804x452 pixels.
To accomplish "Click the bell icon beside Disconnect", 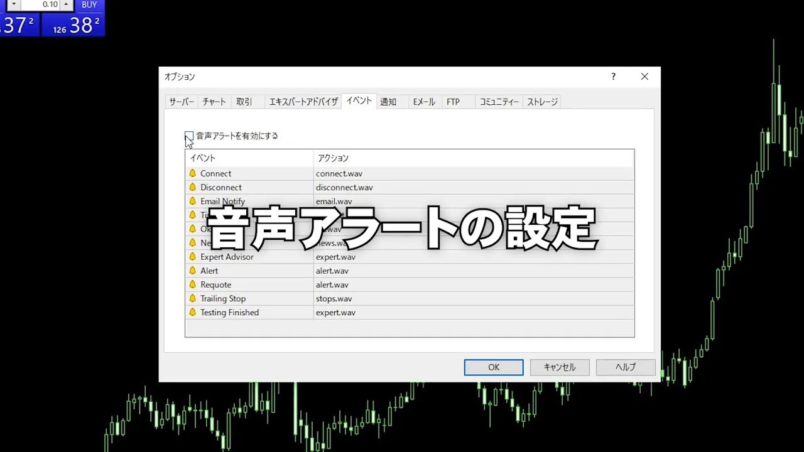I will tap(193, 187).
